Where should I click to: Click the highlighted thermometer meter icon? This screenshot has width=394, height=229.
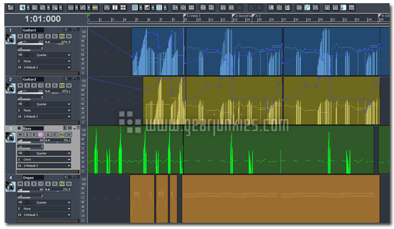coord(344,7)
